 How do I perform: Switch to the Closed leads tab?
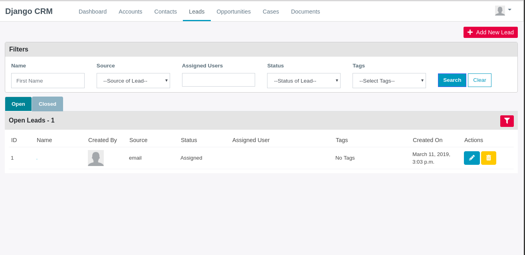tap(48, 104)
